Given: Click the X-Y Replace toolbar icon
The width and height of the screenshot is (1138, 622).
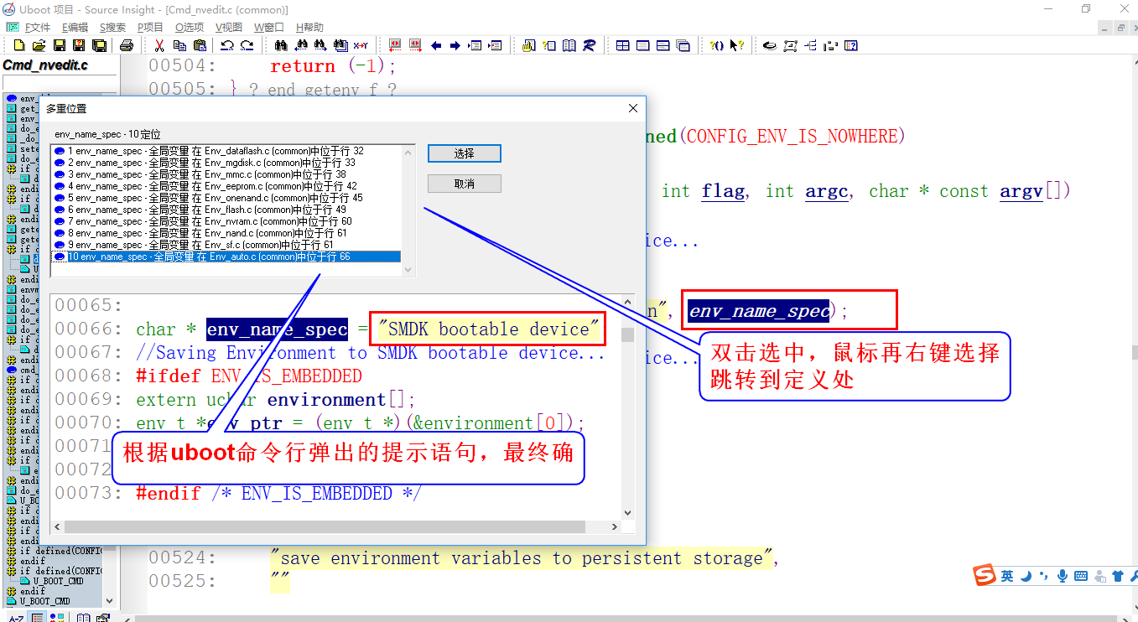Looking at the screenshot, I should (x=361, y=45).
